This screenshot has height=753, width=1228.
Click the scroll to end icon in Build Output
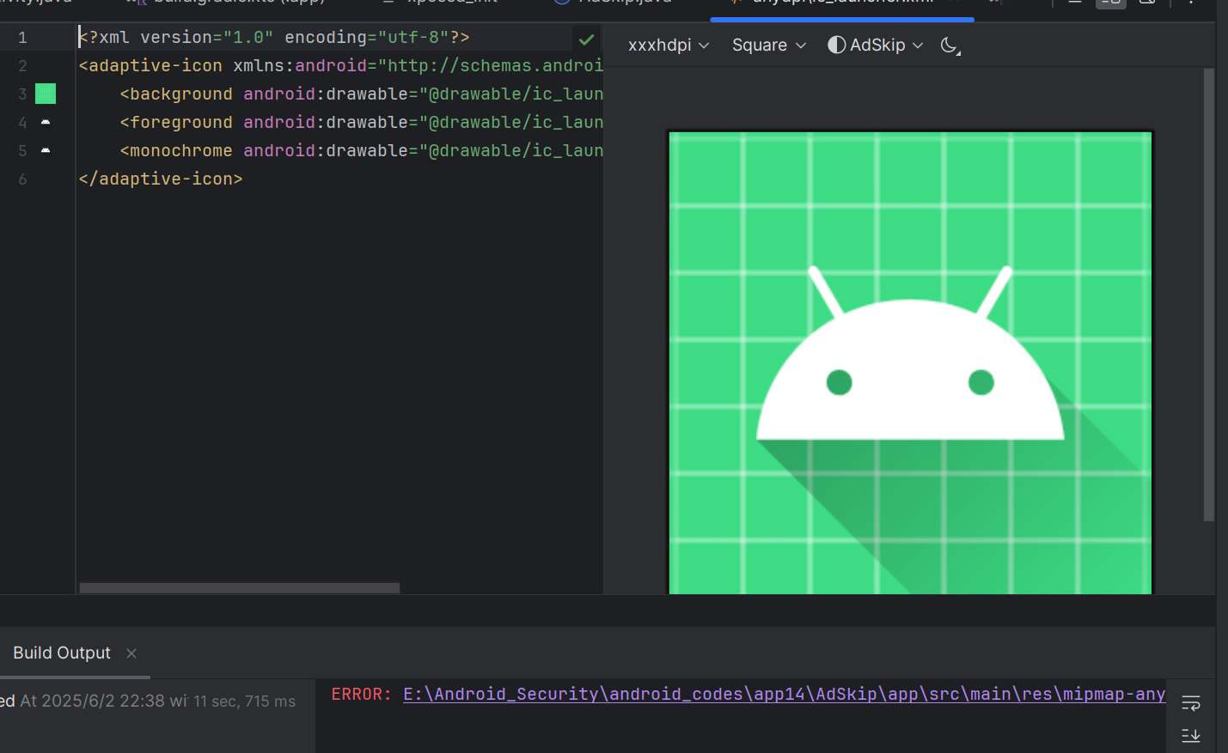click(1190, 735)
